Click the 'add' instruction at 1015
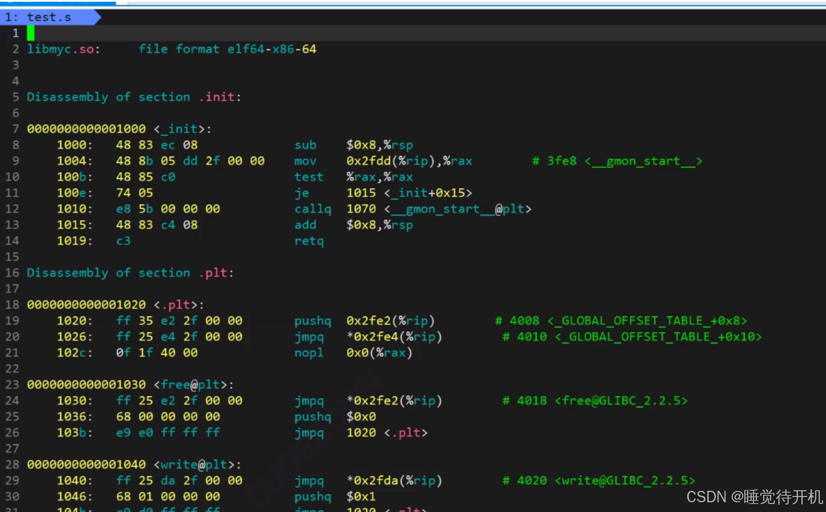826x512 pixels. click(305, 225)
